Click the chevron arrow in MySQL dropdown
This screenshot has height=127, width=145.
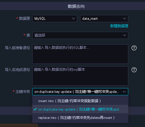pos(73,19)
